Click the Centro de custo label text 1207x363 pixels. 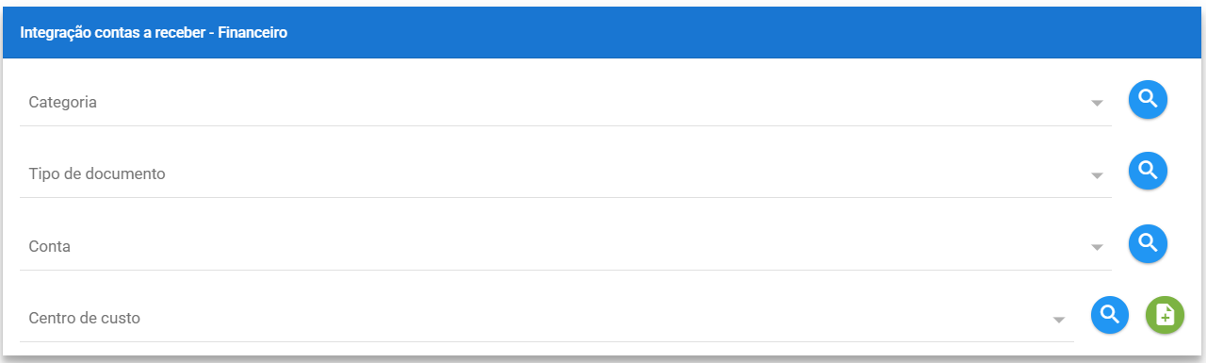point(84,319)
